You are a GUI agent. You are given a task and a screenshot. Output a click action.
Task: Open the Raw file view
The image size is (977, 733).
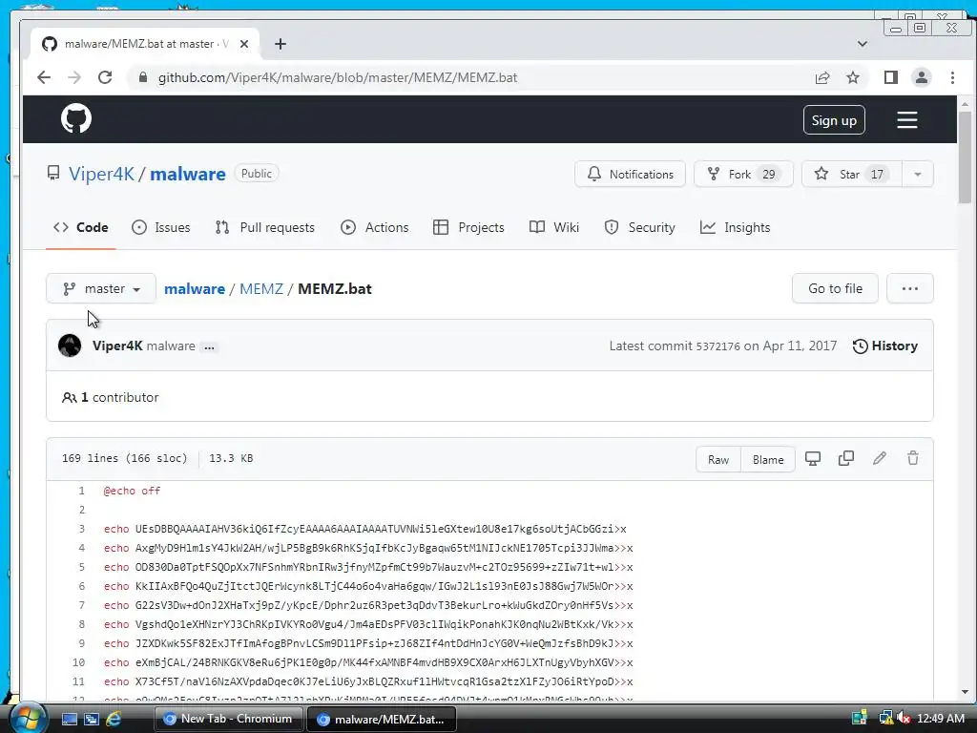718,459
